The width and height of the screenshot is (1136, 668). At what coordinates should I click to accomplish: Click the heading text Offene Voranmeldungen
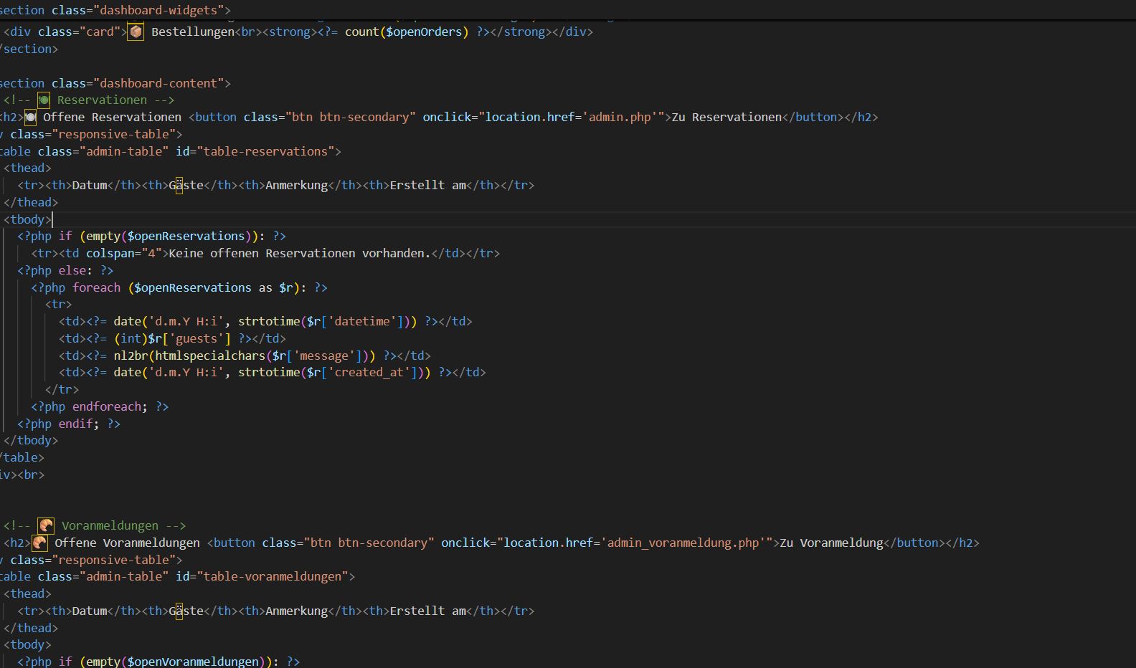point(128,543)
